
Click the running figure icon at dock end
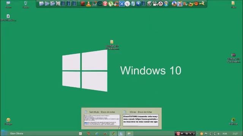pos(202,3)
